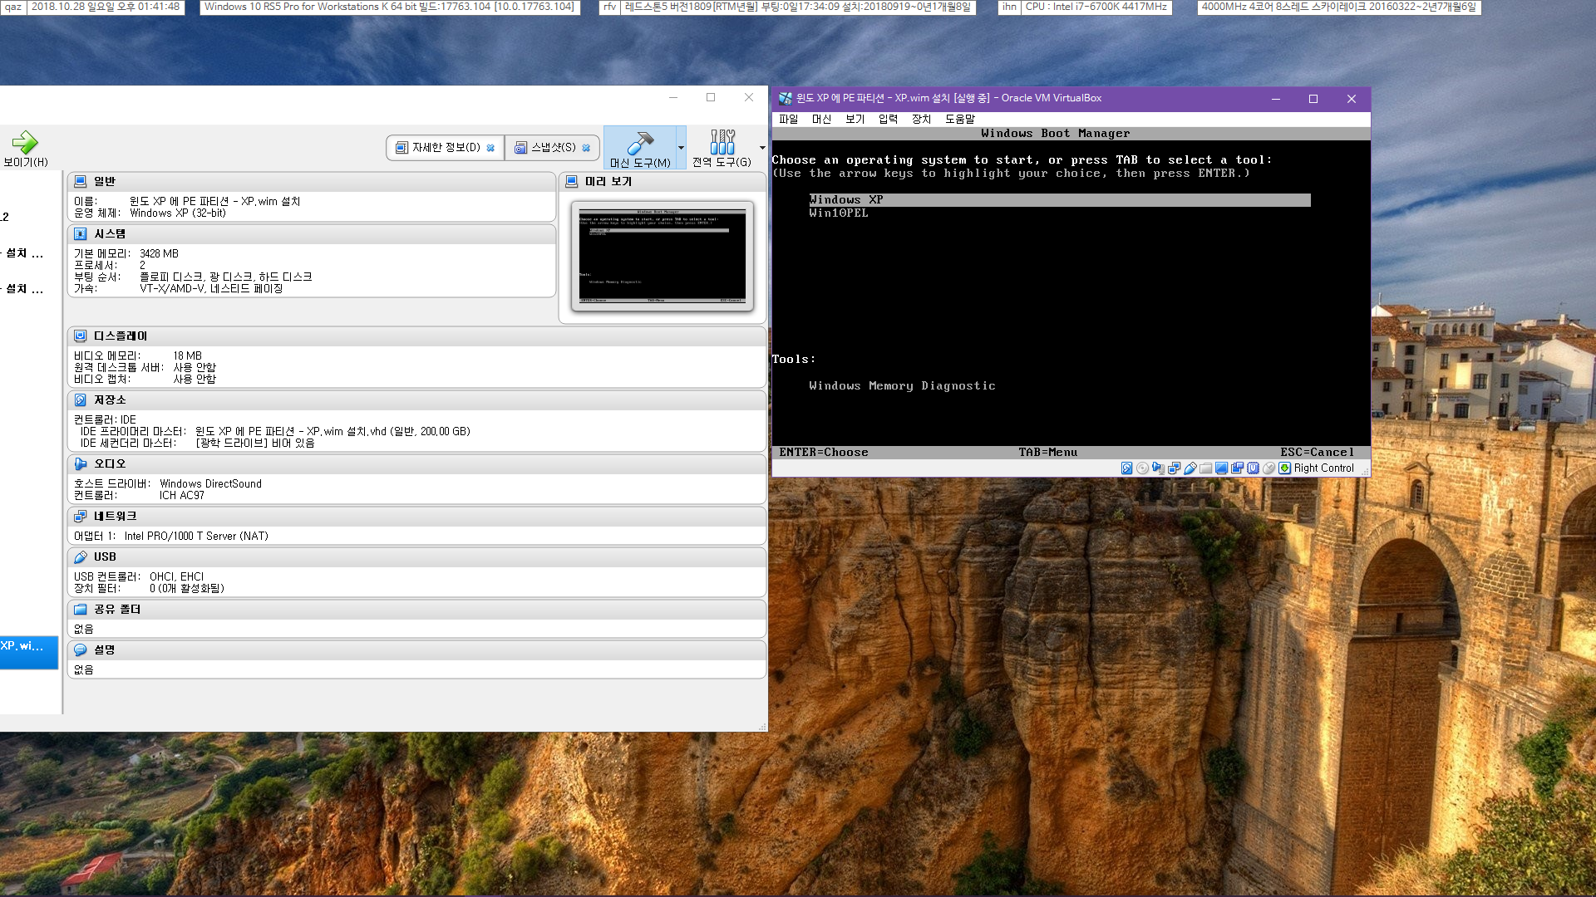Open the Devices (장치) menu in VM window
Image resolution: width=1596 pixels, height=897 pixels.
(921, 120)
